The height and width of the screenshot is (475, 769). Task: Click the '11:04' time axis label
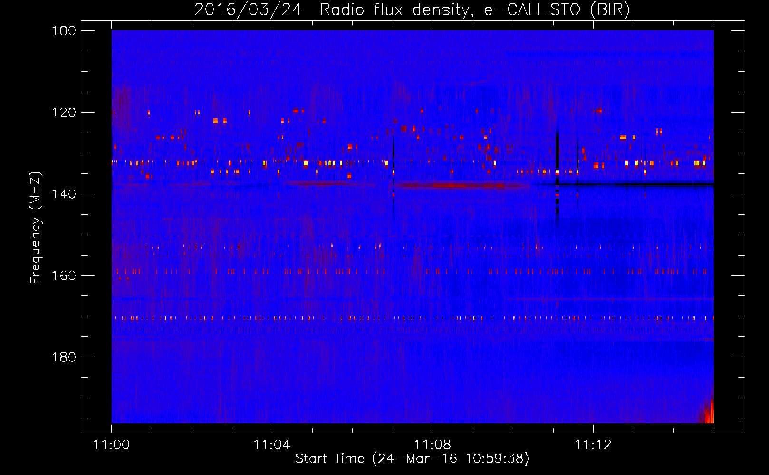click(x=272, y=445)
